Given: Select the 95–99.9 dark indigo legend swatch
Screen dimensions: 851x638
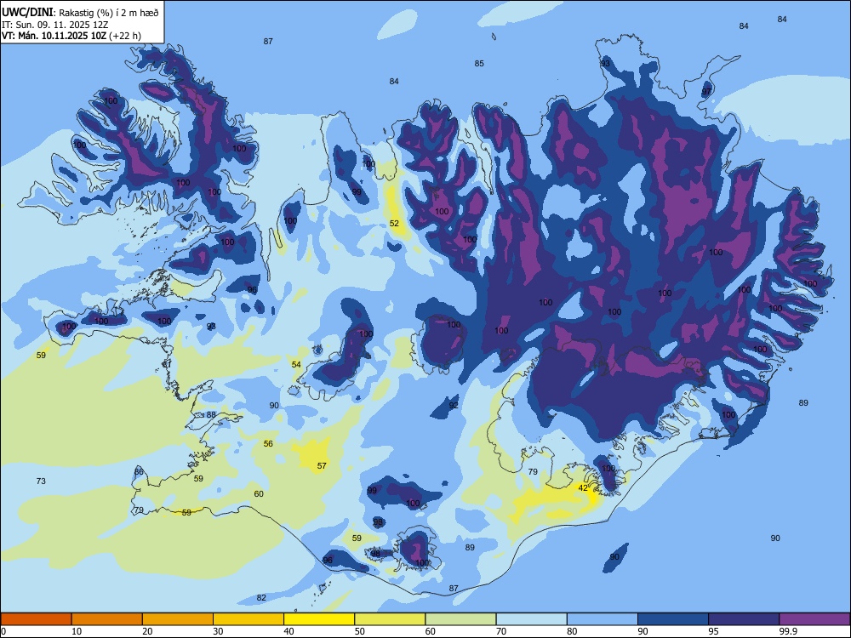Looking at the screenshot, I should [x=744, y=619].
